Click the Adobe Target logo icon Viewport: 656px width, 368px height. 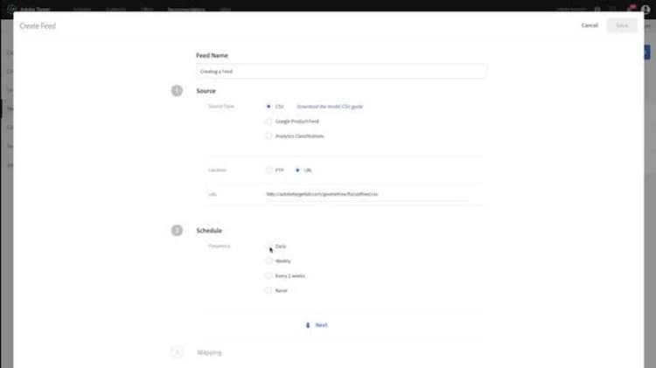11,9
